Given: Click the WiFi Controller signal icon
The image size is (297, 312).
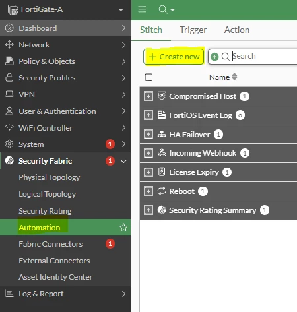Looking at the screenshot, I should click(x=9, y=127).
